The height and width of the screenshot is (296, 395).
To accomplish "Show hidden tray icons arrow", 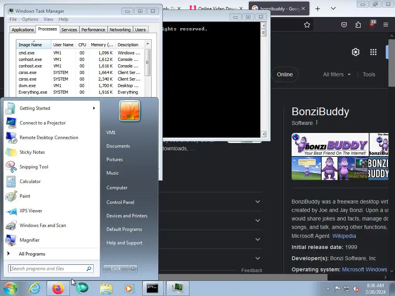I will tap(328, 289).
